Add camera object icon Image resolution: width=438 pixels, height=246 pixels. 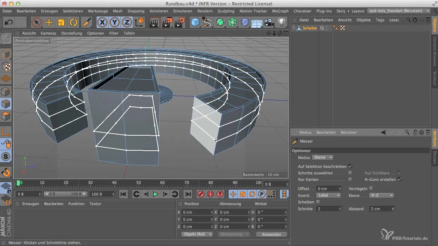[x=269, y=23]
